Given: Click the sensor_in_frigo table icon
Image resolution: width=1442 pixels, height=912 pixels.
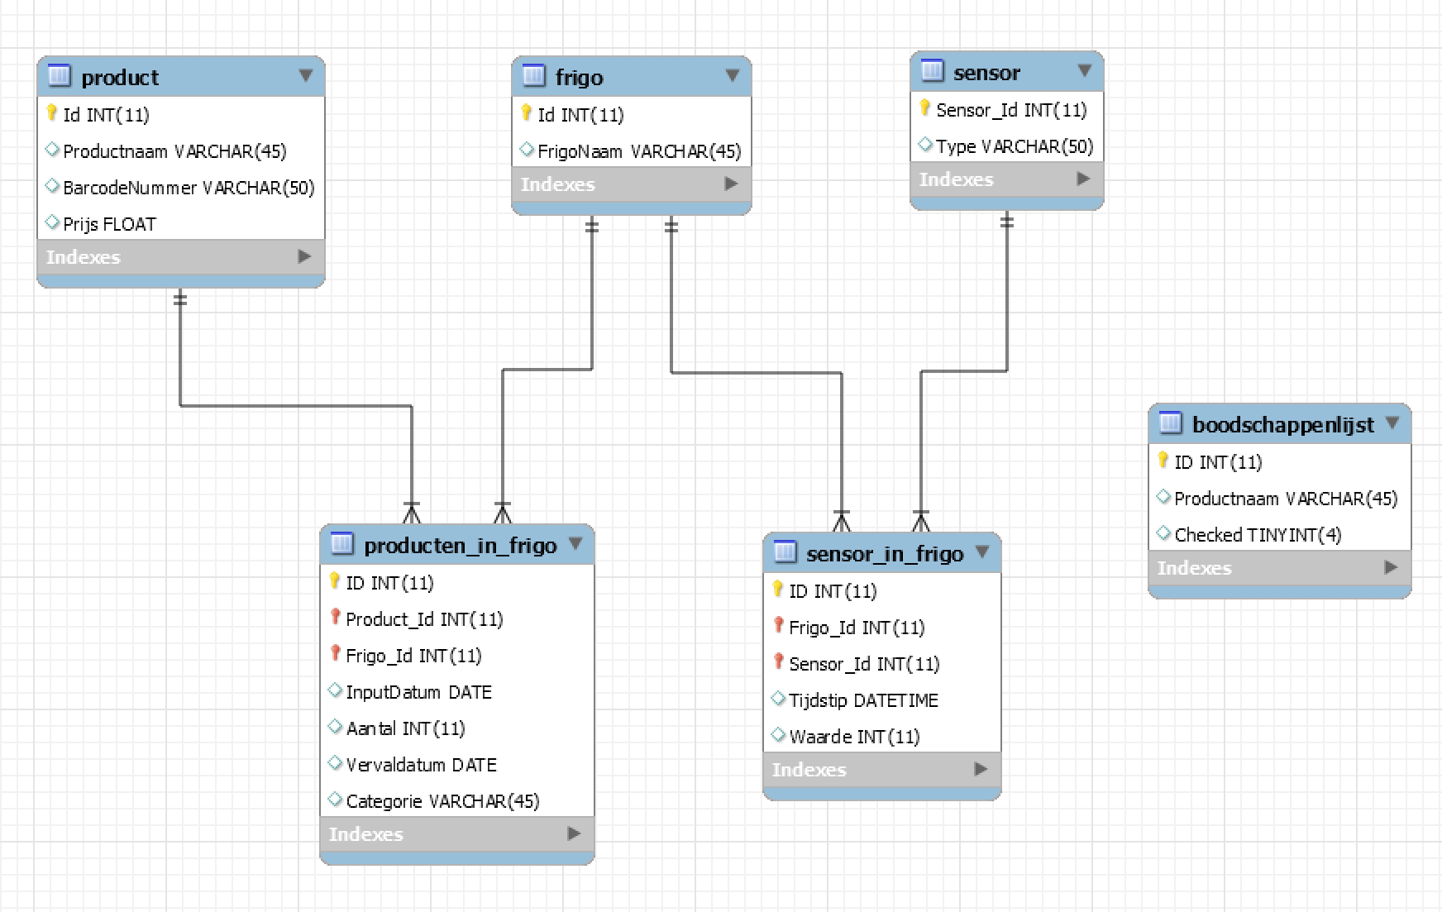Looking at the screenshot, I should [785, 552].
